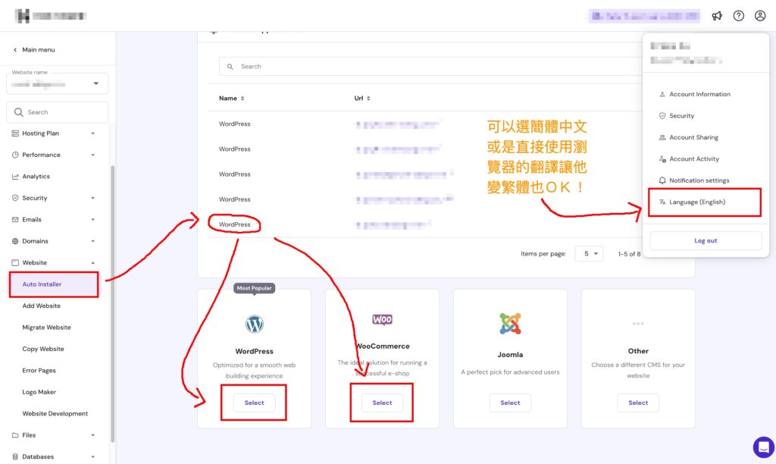Expand the Performance section arrow
776x464 pixels.
92,155
